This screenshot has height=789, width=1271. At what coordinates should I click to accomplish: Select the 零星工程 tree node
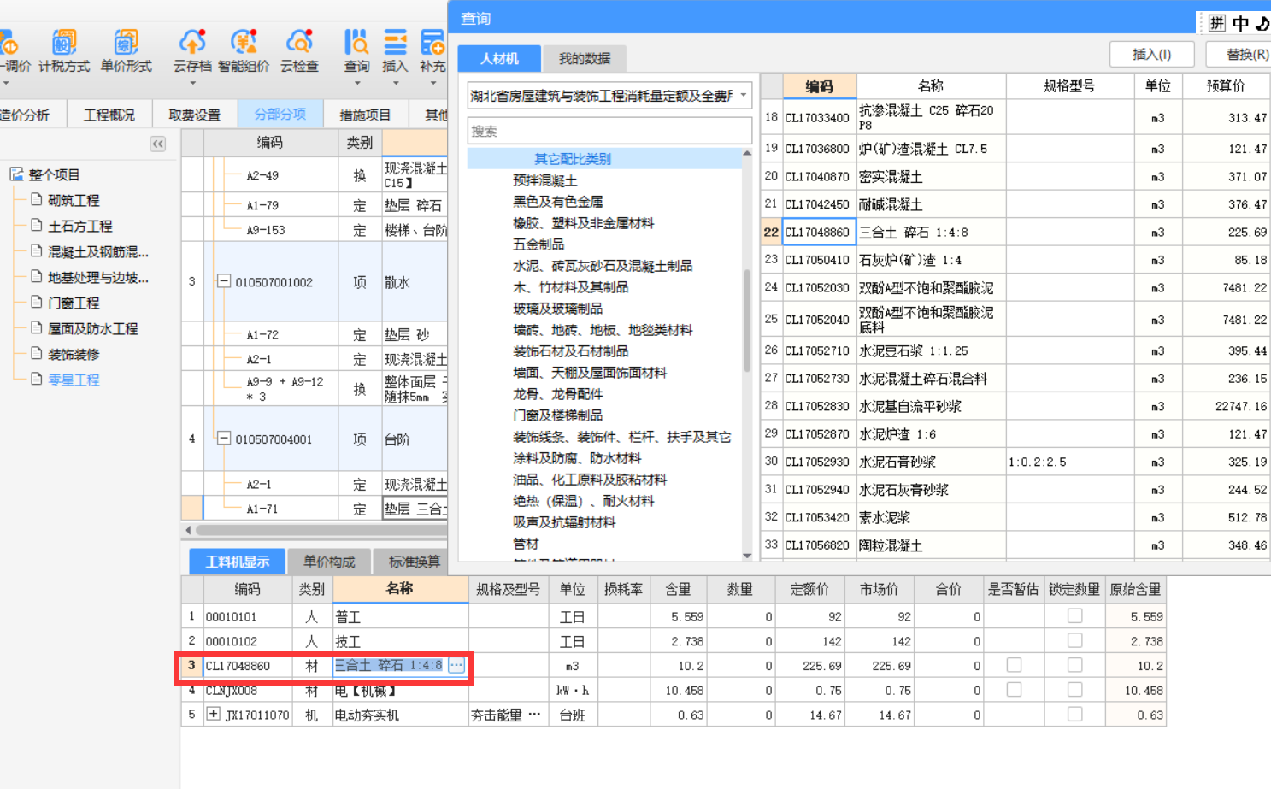74,380
